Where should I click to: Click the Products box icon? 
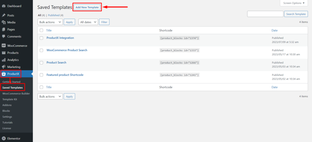[x=4, y=53]
